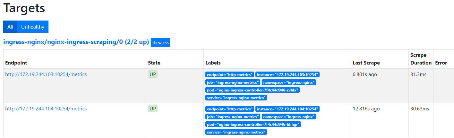Click the 30.63ms scrape duration value
Screen dimensions: 454x138
420,109
